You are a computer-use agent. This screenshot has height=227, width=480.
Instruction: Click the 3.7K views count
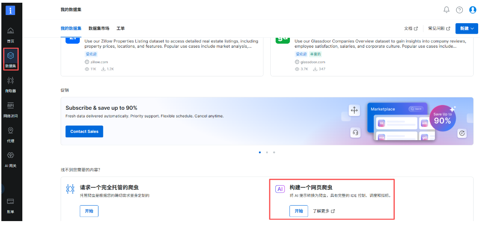304,69
